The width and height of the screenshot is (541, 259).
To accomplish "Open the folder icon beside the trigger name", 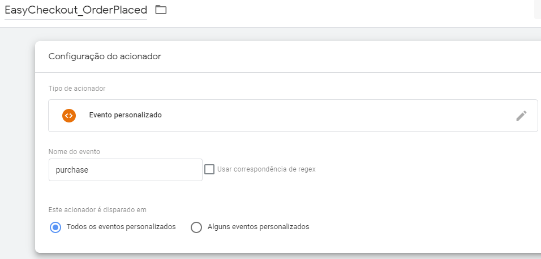I will (161, 10).
